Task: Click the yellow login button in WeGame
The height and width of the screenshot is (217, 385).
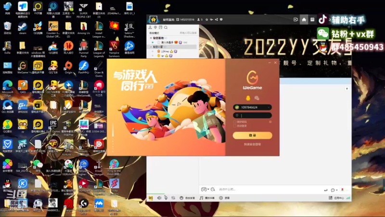Action: click(252, 136)
